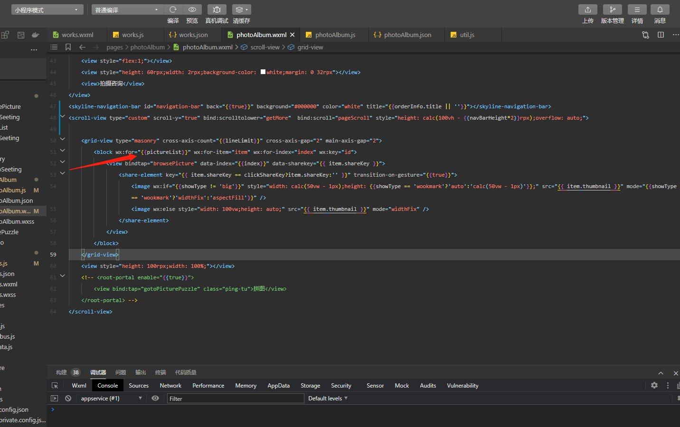Fold the grid-view block at line 50

click(x=62, y=139)
